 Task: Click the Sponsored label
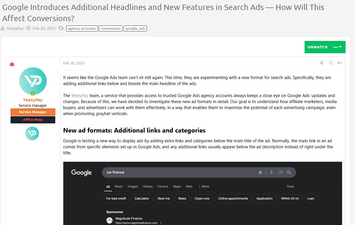click(115, 212)
